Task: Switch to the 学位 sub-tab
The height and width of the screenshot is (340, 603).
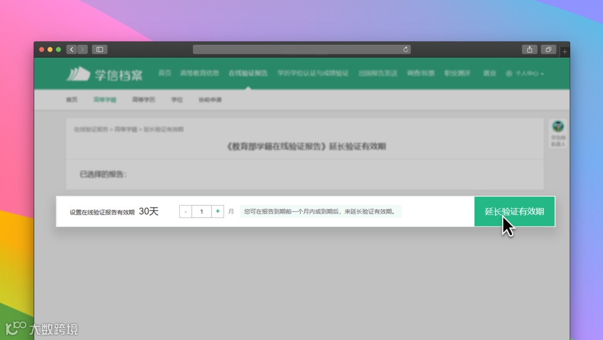Action: [x=177, y=100]
